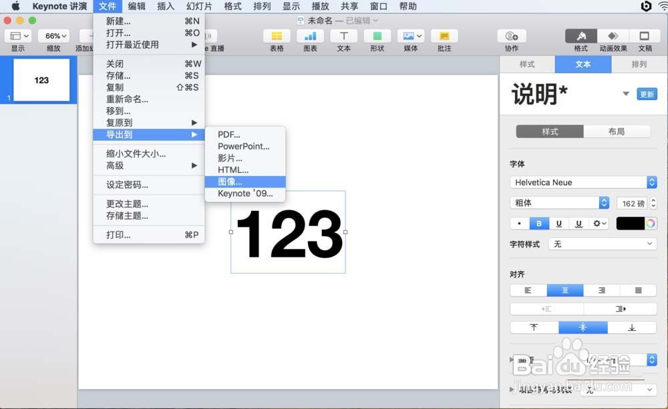Add a comment with 批注 icon
This screenshot has height=409, width=668.
(x=444, y=36)
